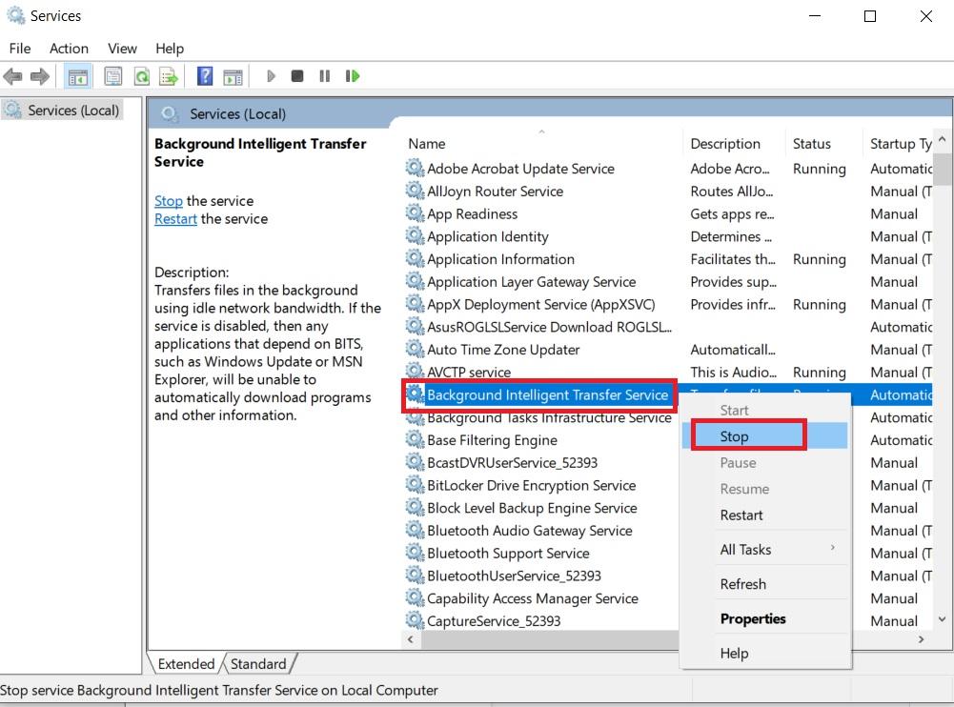Screen dimensions: 954x707
Task: Select the Adobe Acrobat Update Service gear icon
Action: [415, 168]
